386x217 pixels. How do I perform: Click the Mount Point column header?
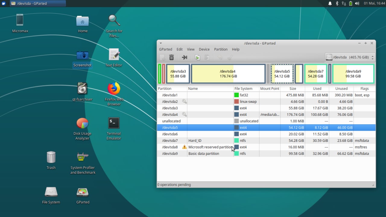(270, 88)
